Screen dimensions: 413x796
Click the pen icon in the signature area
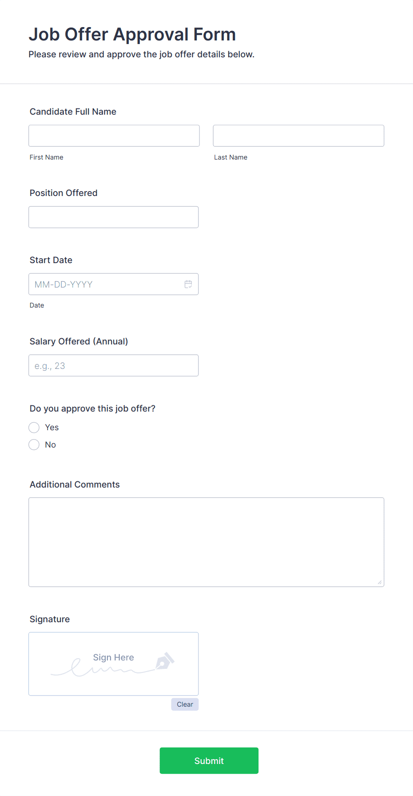(165, 661)
